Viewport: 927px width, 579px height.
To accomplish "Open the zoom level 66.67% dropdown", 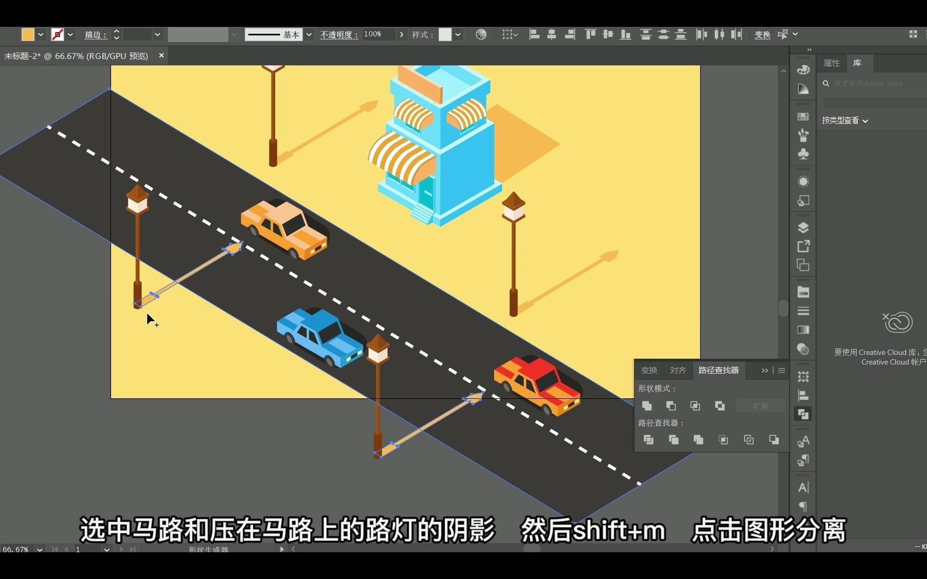I will pos(40,550).
